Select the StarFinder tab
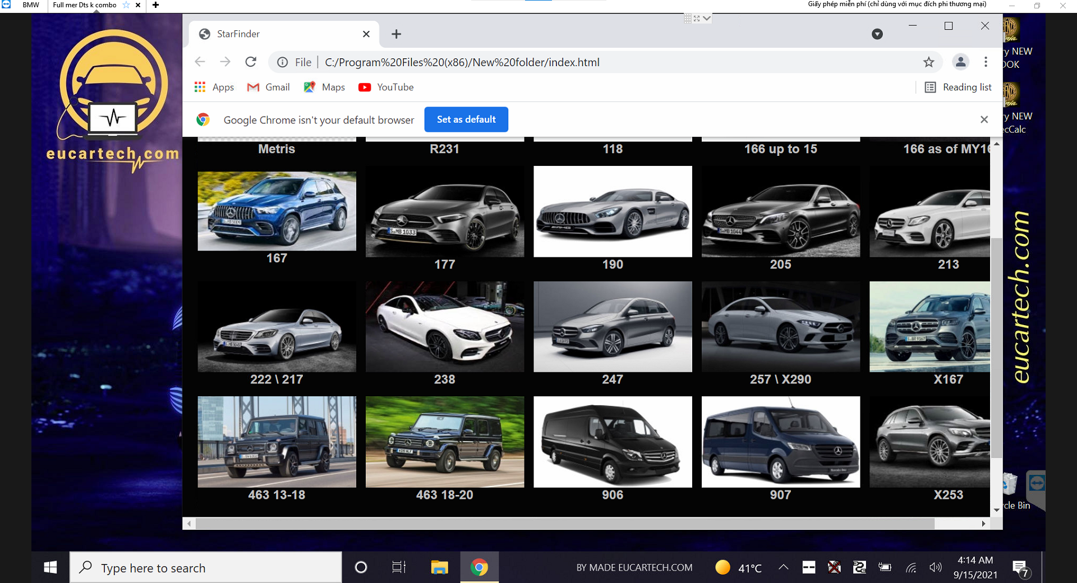1077x583 pixels. pyautogui.click(x=284, y=34)
